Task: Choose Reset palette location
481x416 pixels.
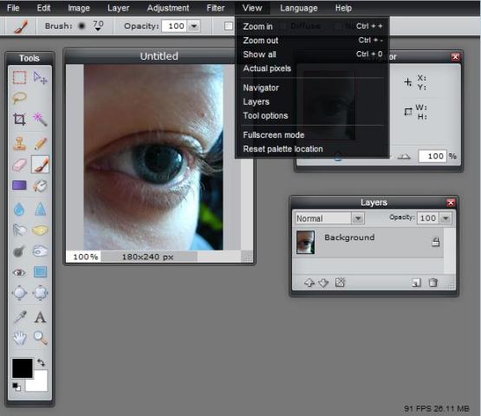Action: 312,149
